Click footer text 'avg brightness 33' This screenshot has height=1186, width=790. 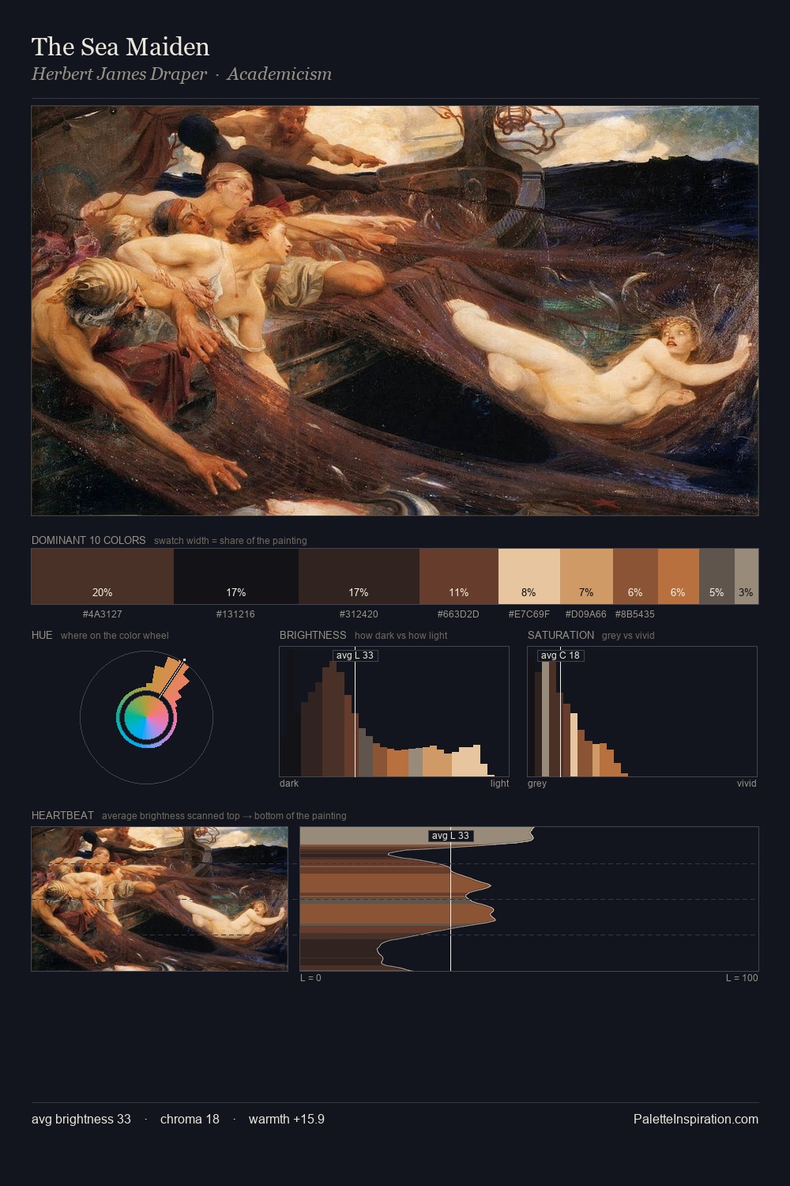point(81,1119)
